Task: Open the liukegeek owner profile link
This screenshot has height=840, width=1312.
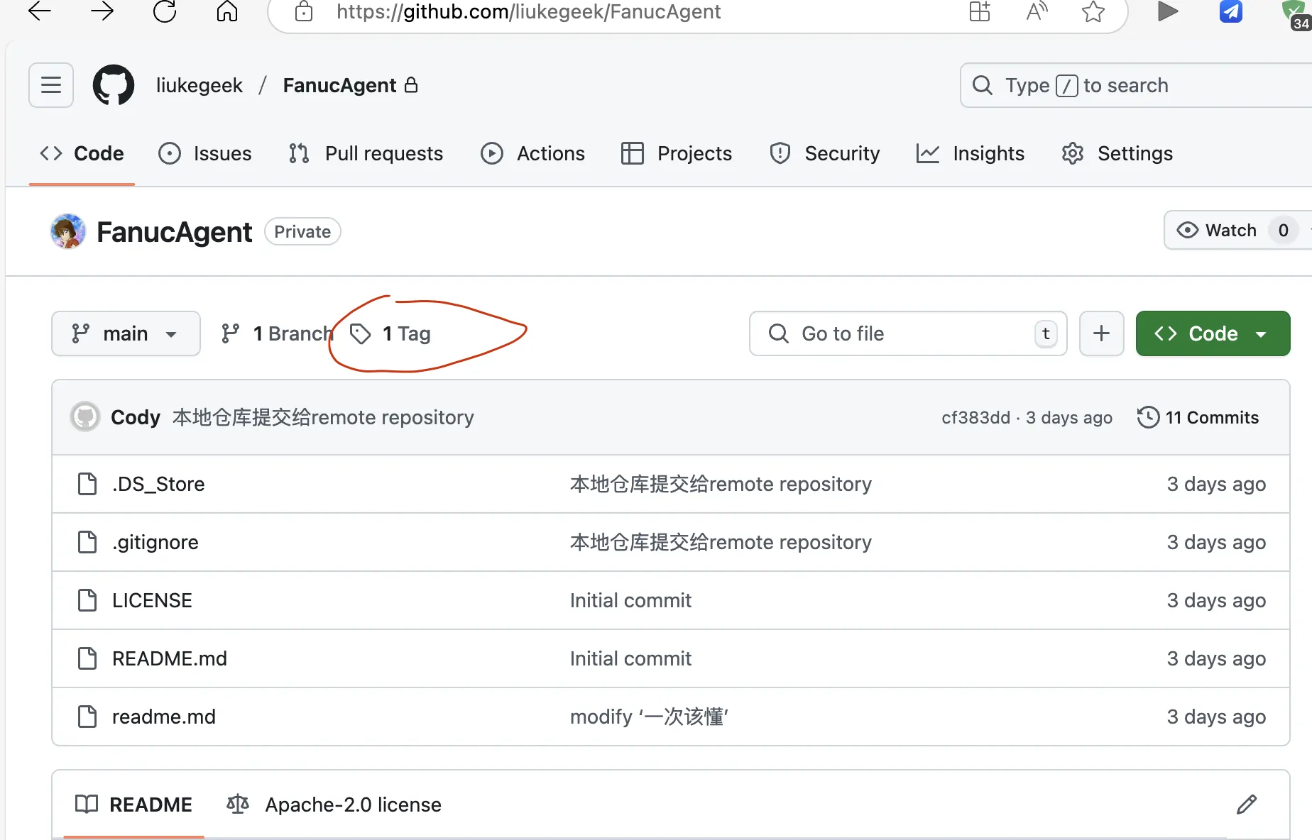Action: pos(199,85)
